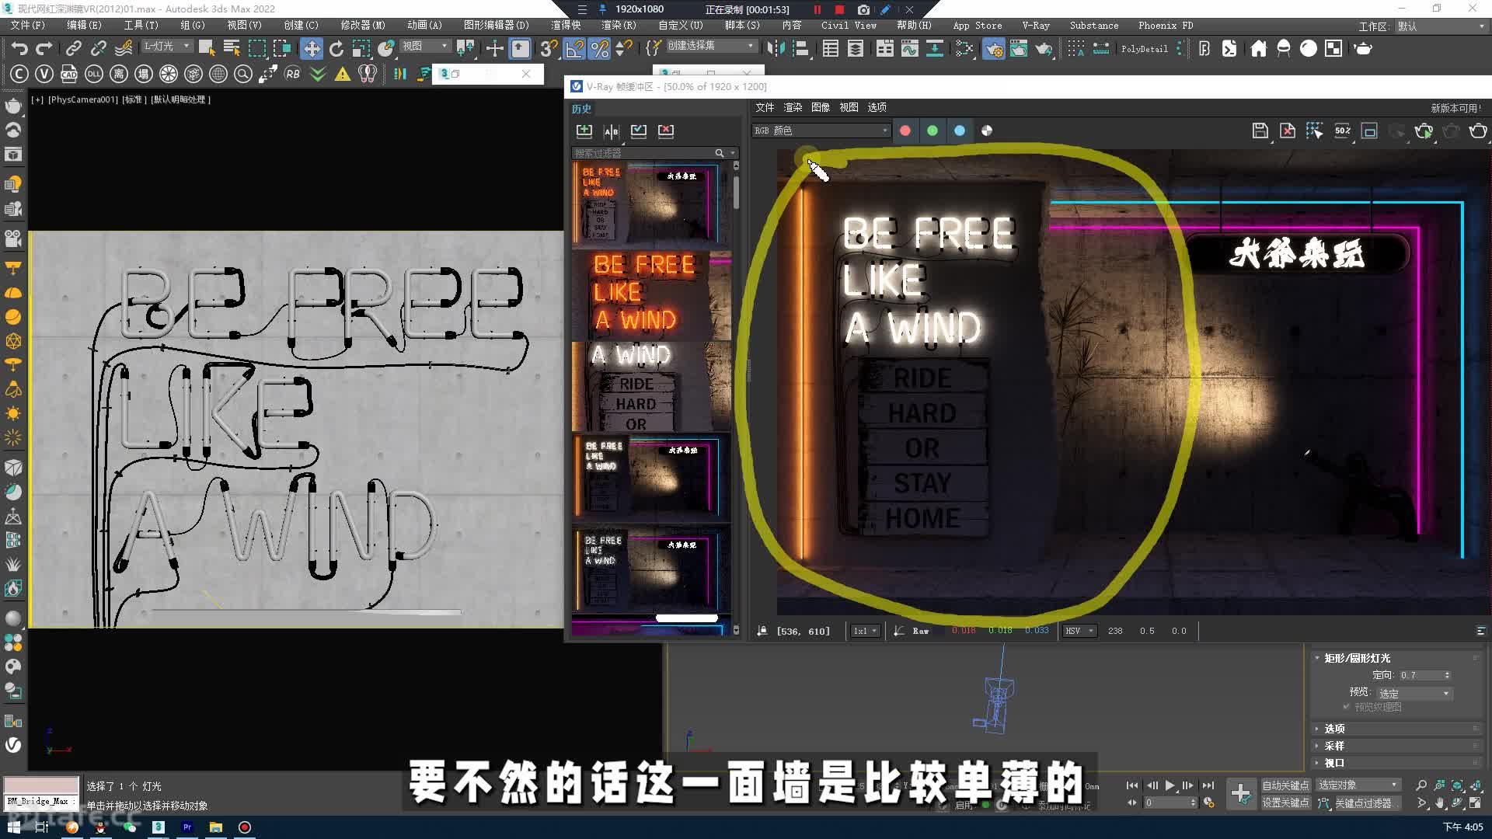
Task: Open Curve Editor icon
Action: tap(909, 48)
